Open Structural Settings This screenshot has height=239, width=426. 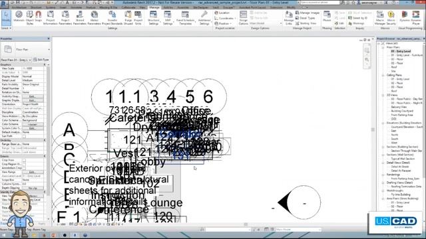(x=154, y=18)
